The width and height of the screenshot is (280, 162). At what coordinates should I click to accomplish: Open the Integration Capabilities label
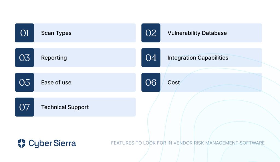(198, 58)
